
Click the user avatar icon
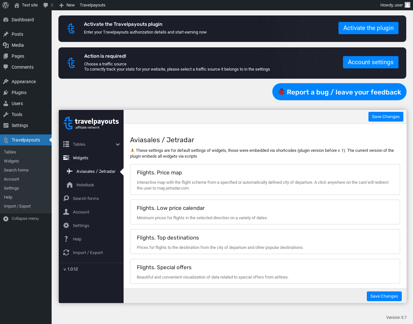408,5
